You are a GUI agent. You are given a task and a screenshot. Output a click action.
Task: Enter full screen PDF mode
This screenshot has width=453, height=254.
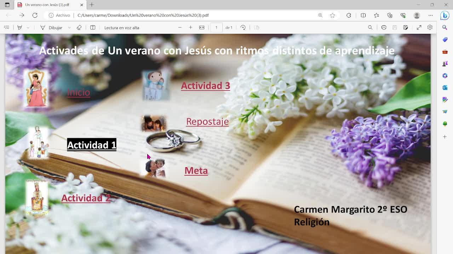(419, 28)
